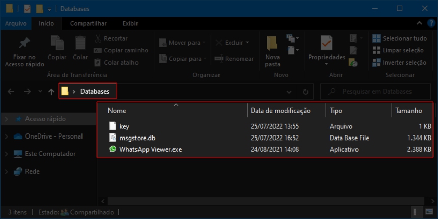Click the 1.344 KB size cell
This screenshot has height=219, width=438.
pyautogui.click(x=419, y=138)
